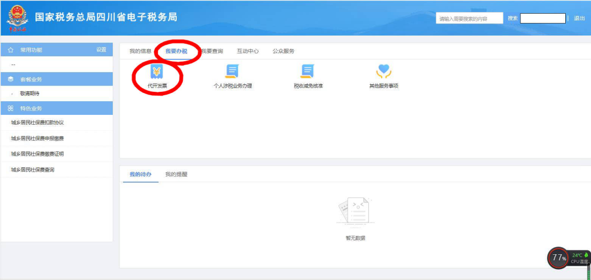Viewport: 591px width, 280px height.
Task: Click the 77% memory usage widget
Action: [x=558, y=258]
